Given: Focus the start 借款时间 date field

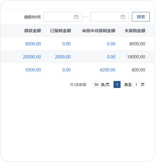Looking at the screenshot, I should point(63,17).
